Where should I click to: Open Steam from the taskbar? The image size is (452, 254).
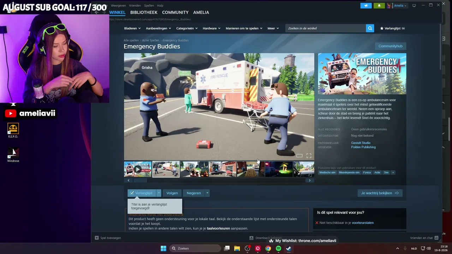289,248
